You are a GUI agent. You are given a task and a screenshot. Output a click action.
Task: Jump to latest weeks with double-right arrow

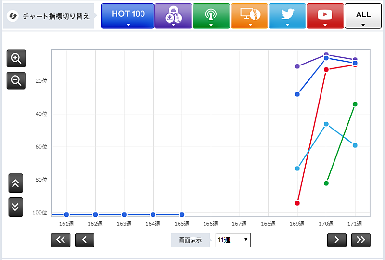tap(361, 239)
